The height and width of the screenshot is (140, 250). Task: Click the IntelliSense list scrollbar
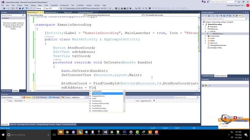124,101
